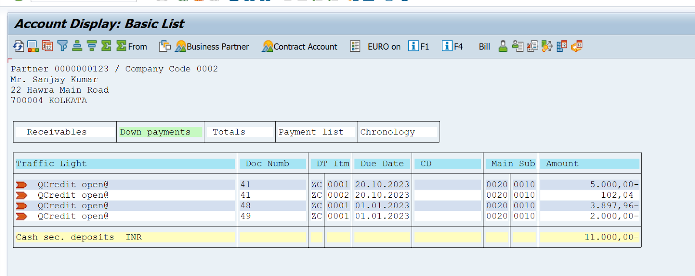
Task: Toggle EURO on display
Action: click(384, 47)
